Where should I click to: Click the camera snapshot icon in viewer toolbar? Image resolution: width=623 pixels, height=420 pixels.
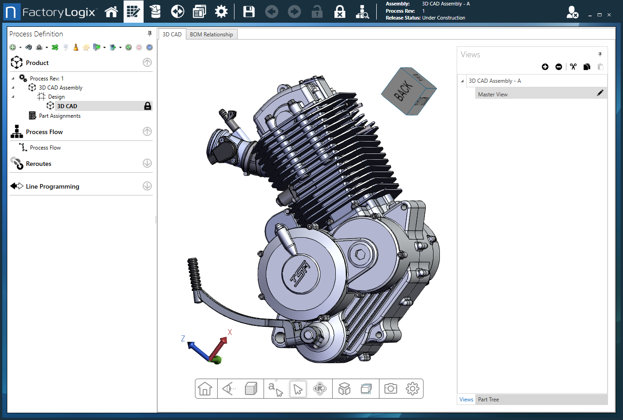point(390,389)
